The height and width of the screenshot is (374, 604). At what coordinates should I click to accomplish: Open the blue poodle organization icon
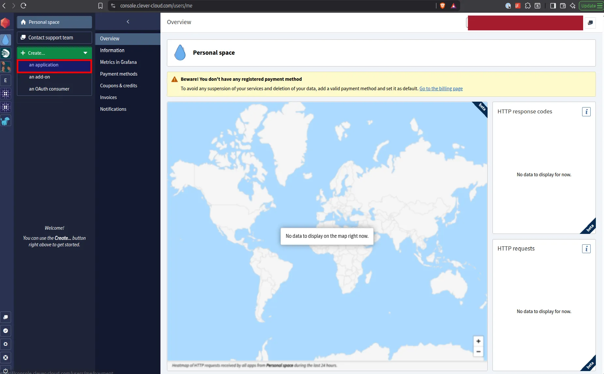(x=6, y=121)
